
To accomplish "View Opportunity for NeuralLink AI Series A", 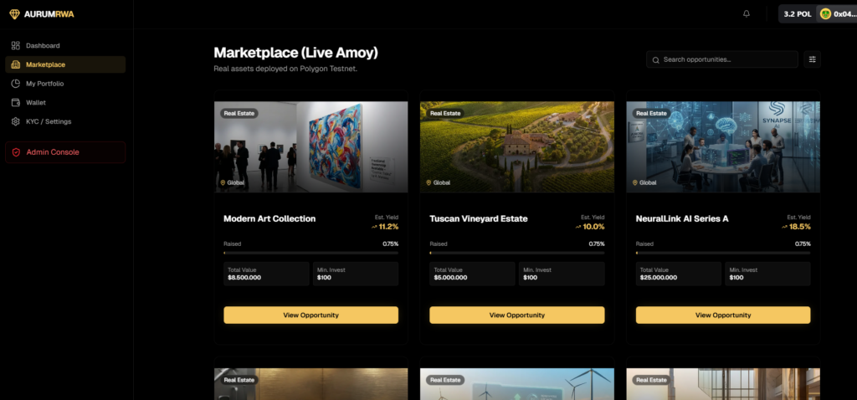I will pos(723,315).
